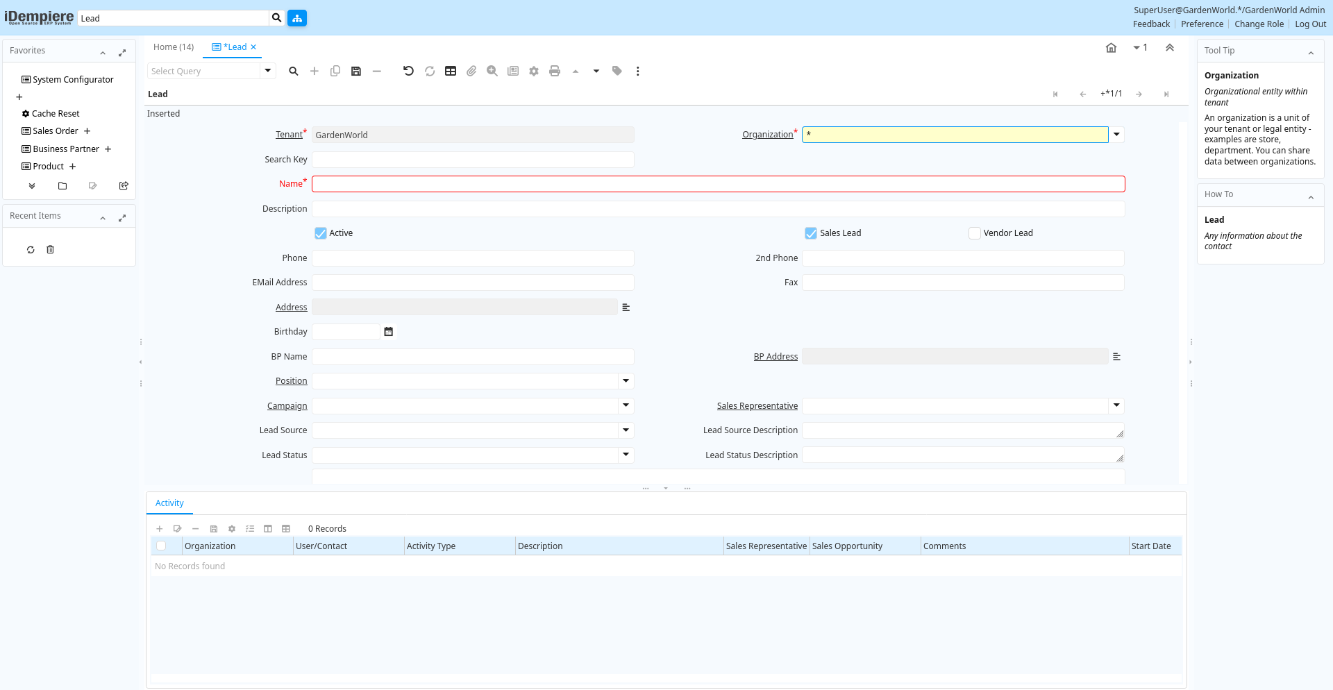Open the Sales Representative dropdown
This screenshot has width=1333, height=690.
tap(1116, 405)
